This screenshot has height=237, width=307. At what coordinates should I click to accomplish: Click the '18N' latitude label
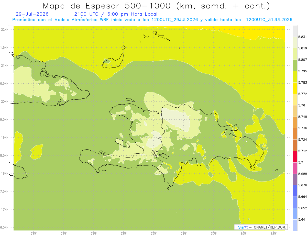coord(4,174)
